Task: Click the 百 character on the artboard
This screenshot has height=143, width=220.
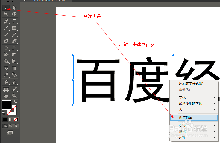Action: (x=98, y=80)
